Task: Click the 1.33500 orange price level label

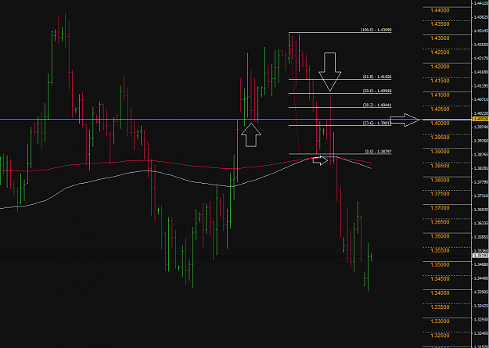Action: (x=440, y=307)
